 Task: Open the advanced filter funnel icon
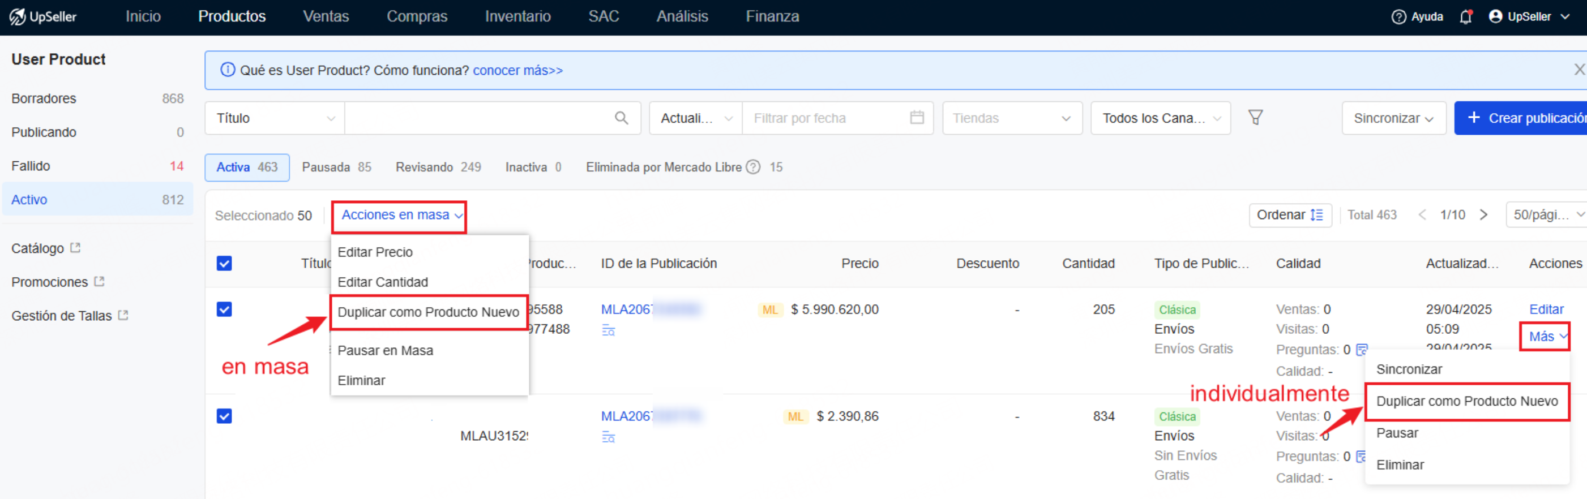[1256, 117]
